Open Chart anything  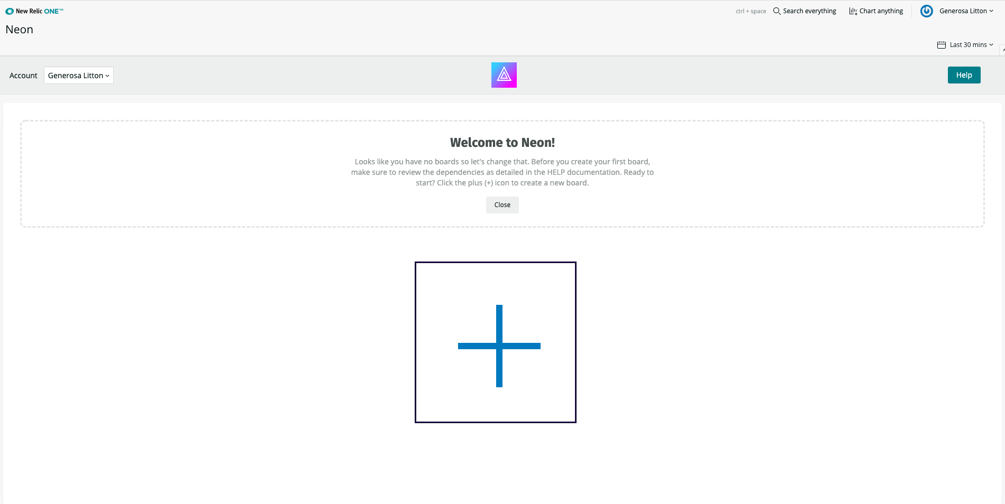876,11
